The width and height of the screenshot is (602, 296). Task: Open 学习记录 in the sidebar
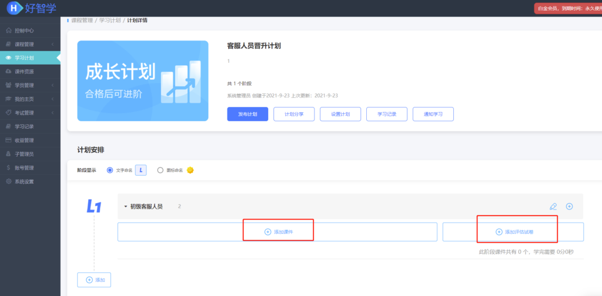30,126
